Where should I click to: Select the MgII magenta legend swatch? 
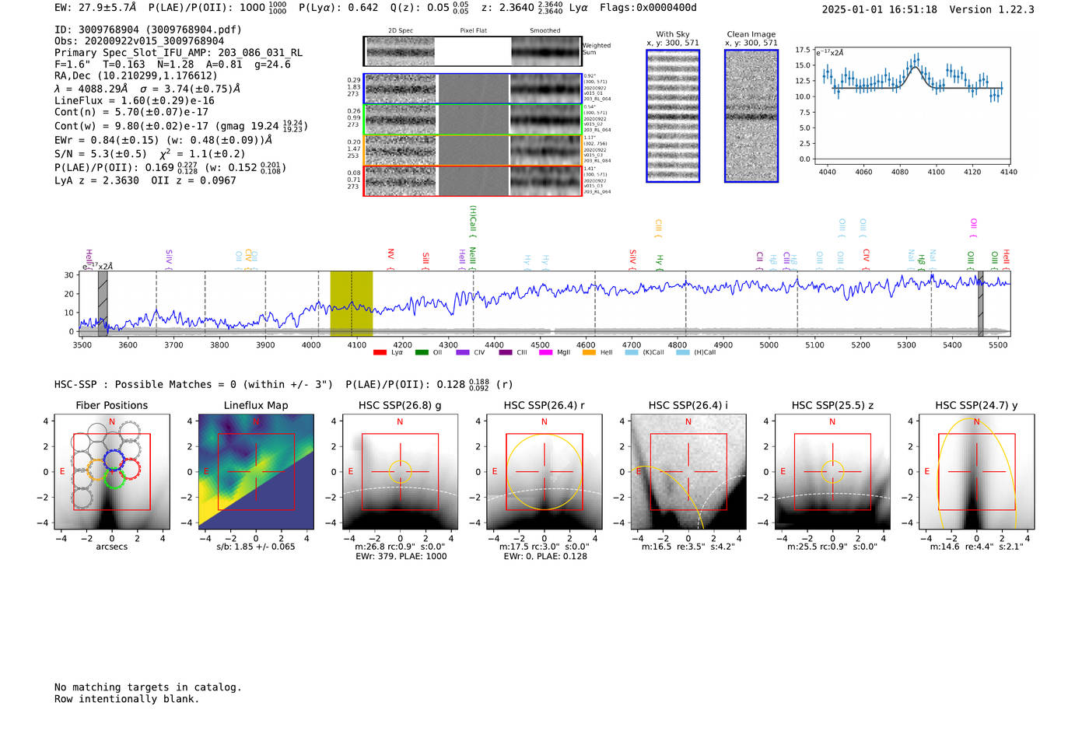[547, 352]
